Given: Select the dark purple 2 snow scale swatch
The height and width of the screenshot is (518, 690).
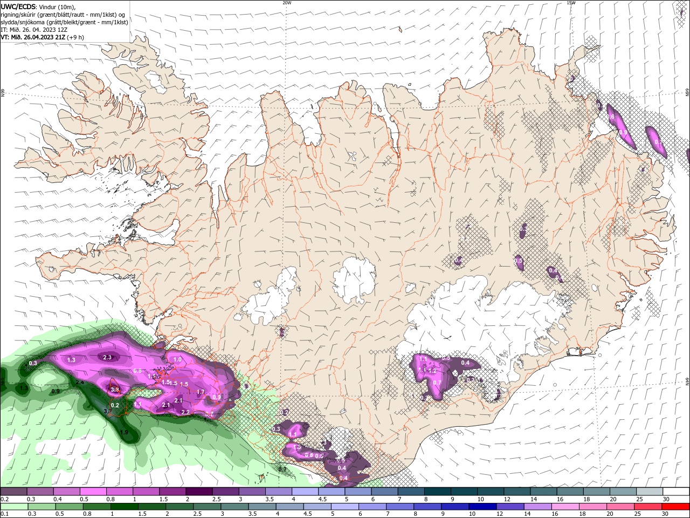Looking at the screenshot, I should (x=199, y=492).
